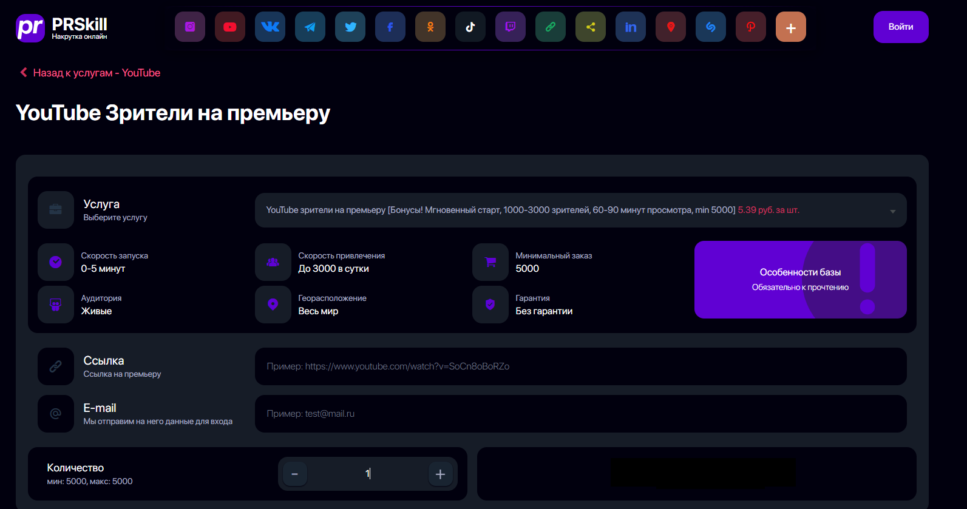
Task: Open the Особенности базы banner
Action: (x=801, y=280)
